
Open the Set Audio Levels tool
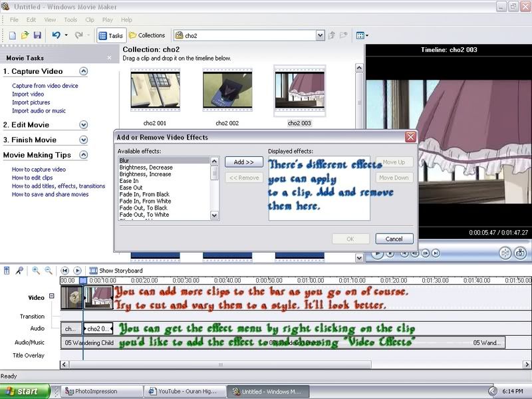coord(7,271)
